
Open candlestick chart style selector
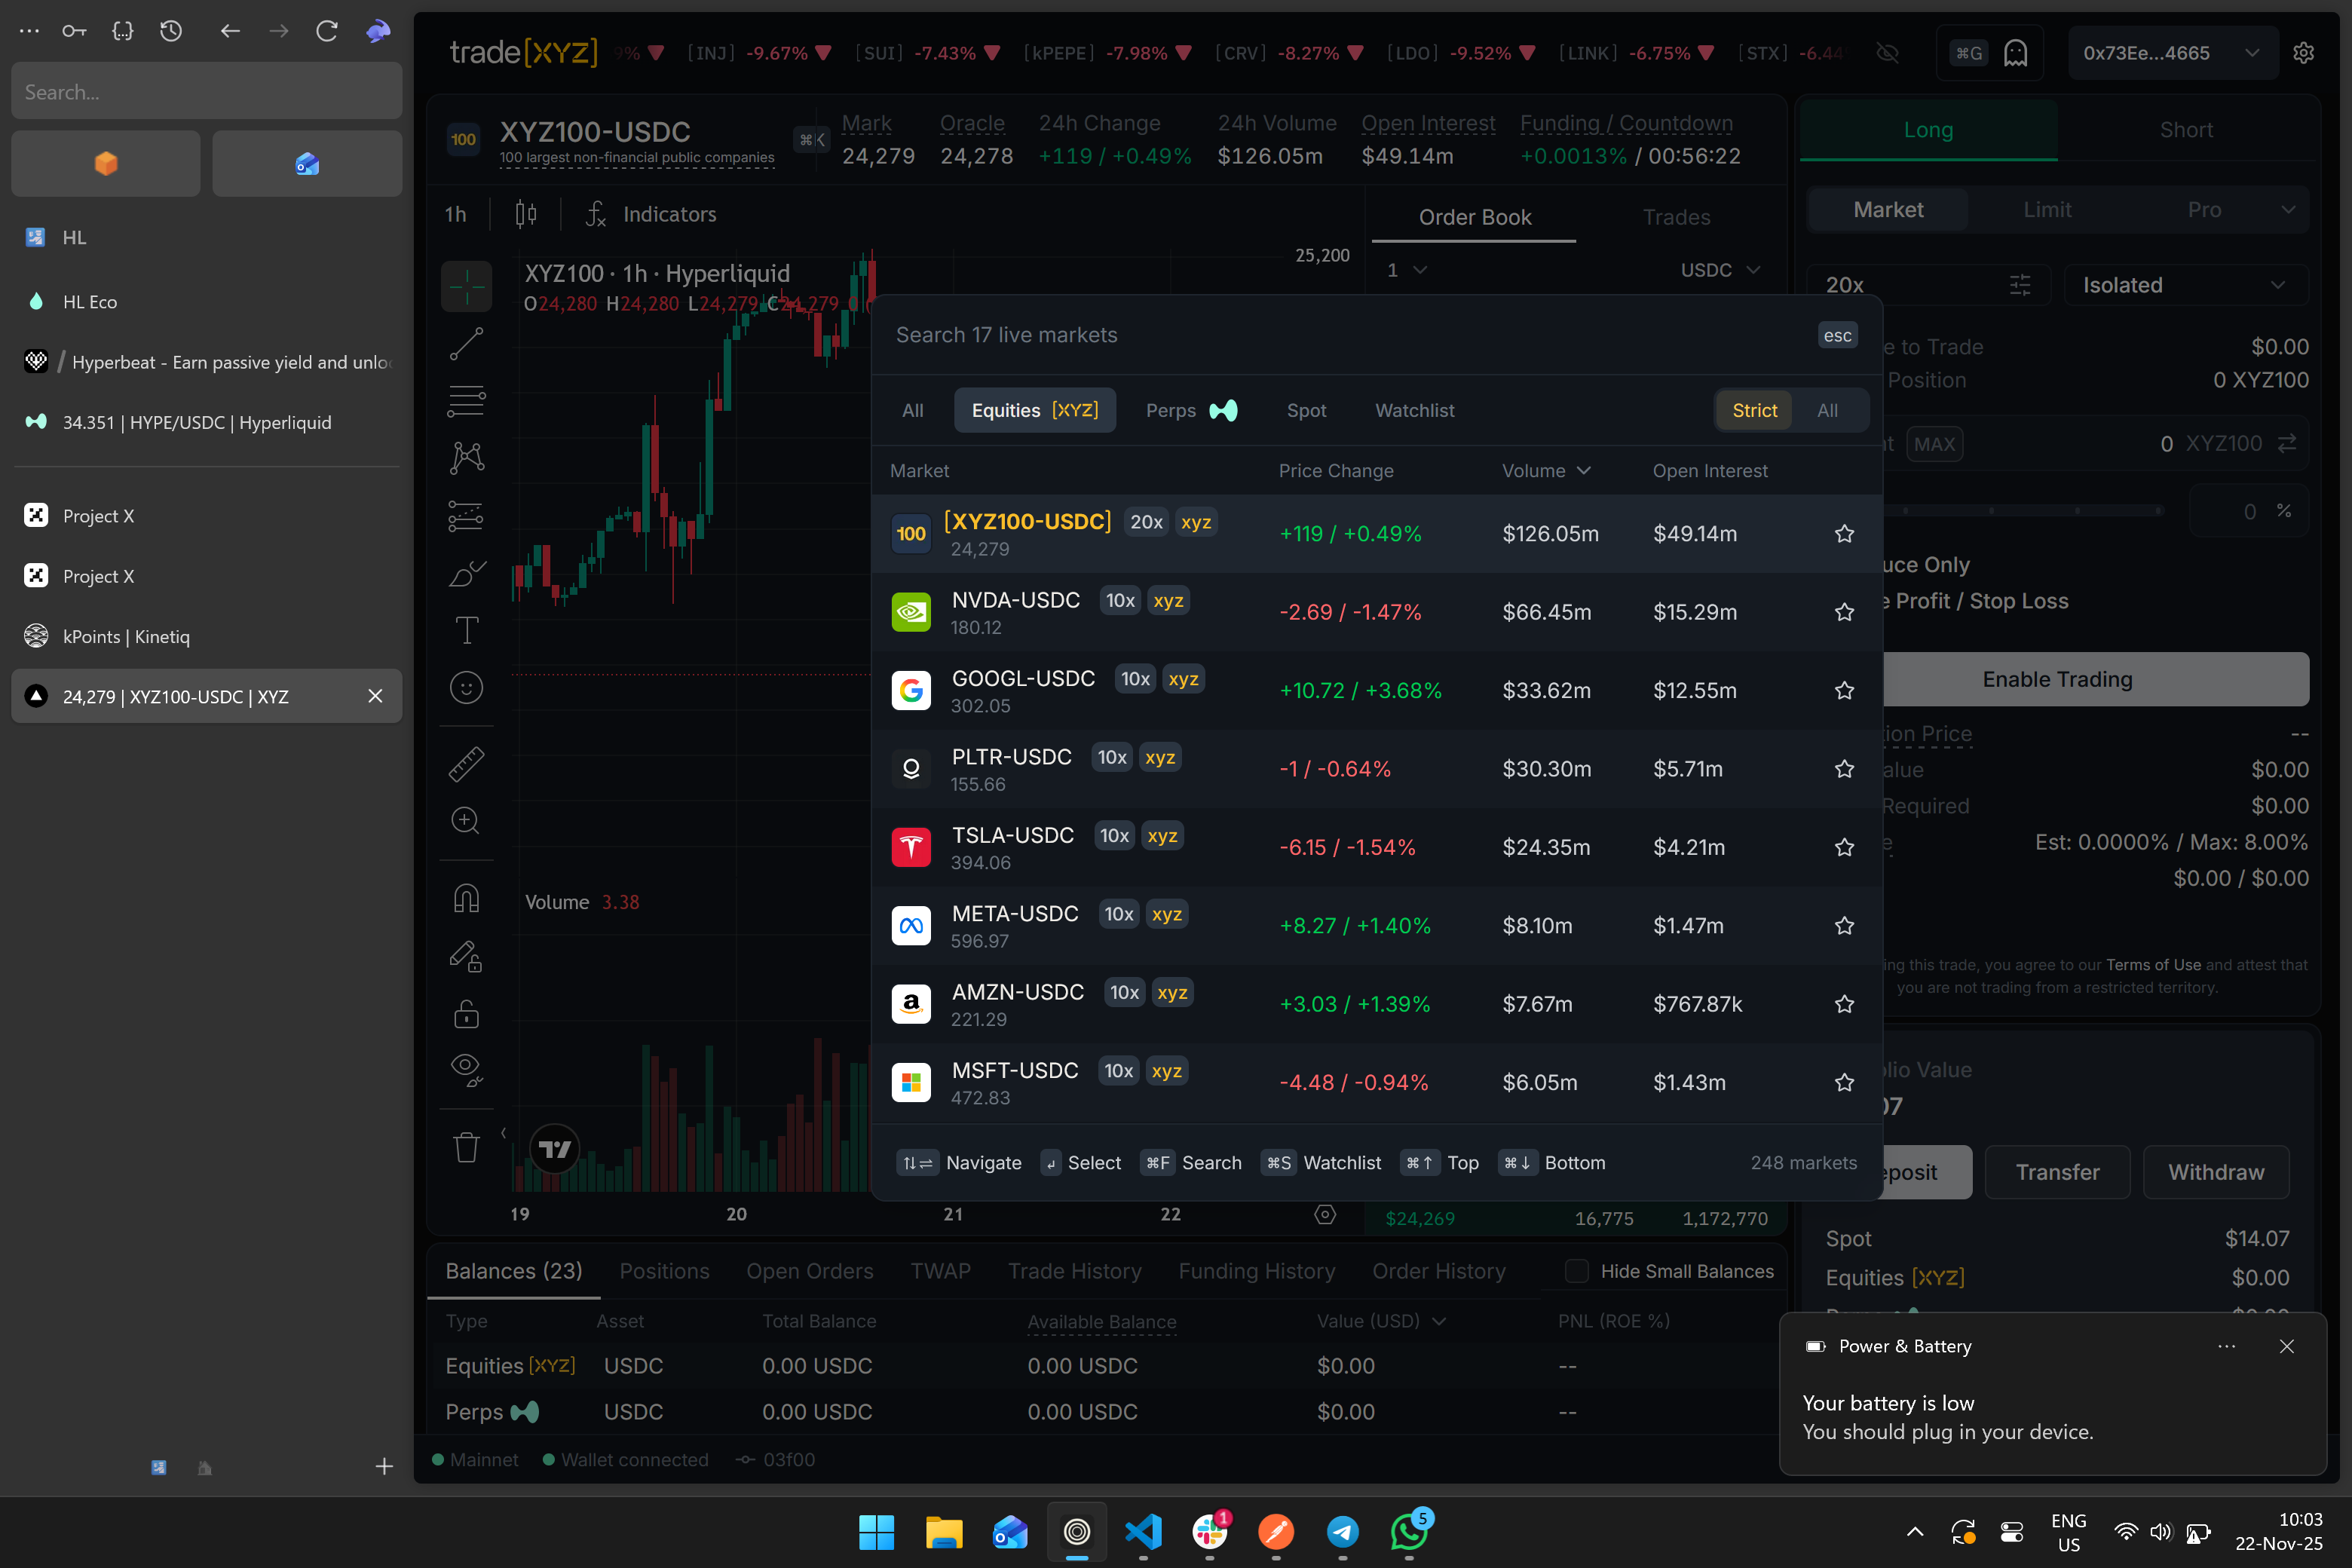[525, 214]
